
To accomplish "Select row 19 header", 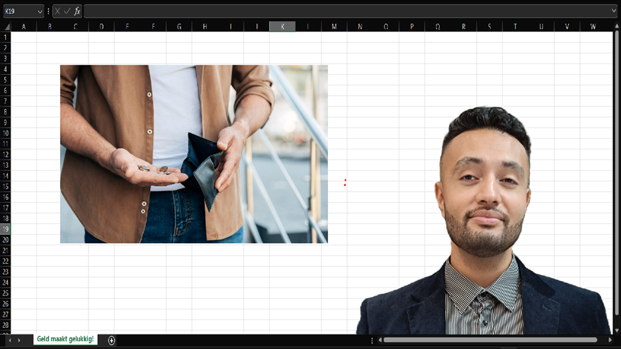I will pyautogui.click(x=5, y=229).
